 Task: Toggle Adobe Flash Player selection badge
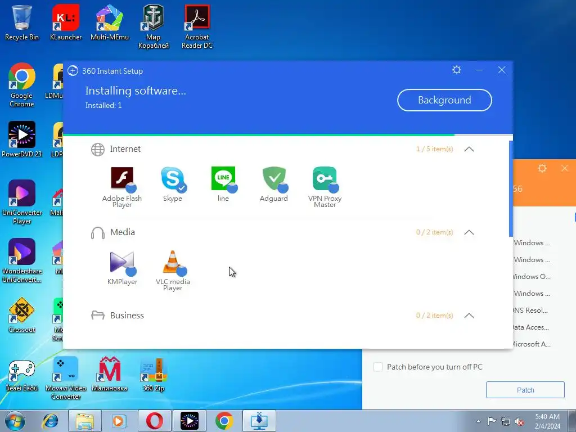tap(131, 188)
